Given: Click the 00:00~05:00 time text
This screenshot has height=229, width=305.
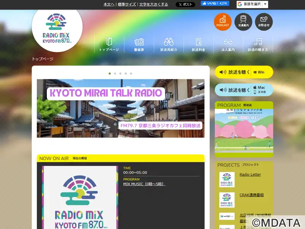Looking at the screenshot, I should click(x=135, y=173).
